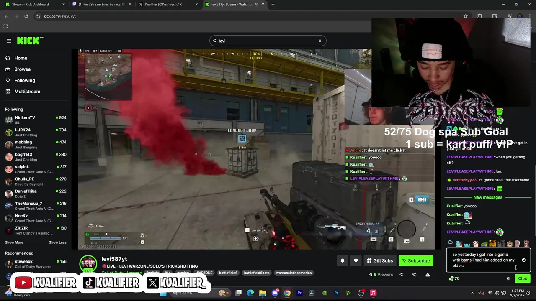Open Browse in the sidebar
This screenshot has width=536, height=301.
22,69
